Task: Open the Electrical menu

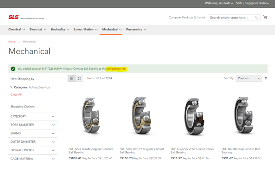Action: tap(38, 30)
